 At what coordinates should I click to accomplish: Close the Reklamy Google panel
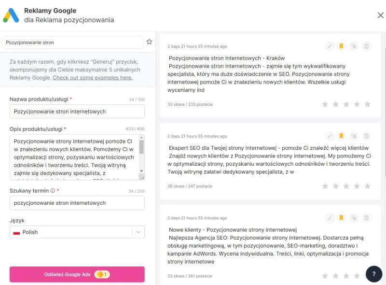pos(380,15)
